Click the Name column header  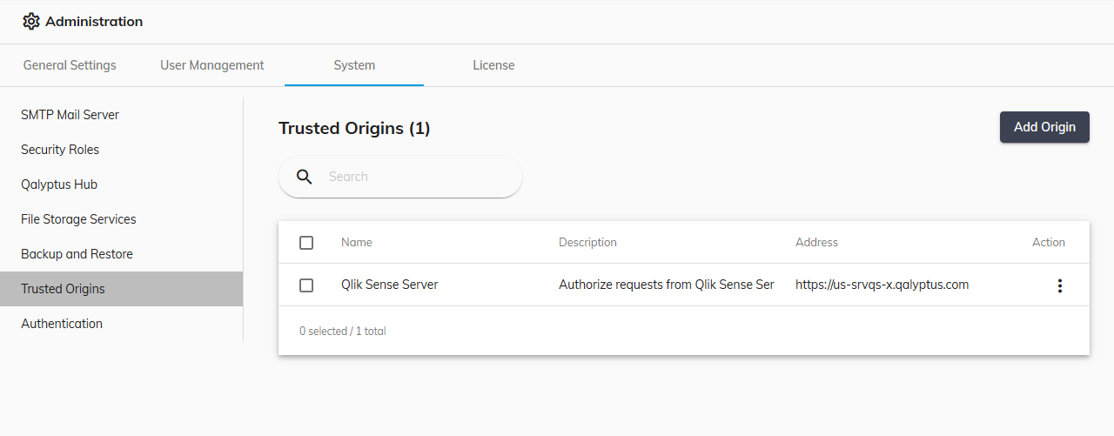[x=357, y=243]
